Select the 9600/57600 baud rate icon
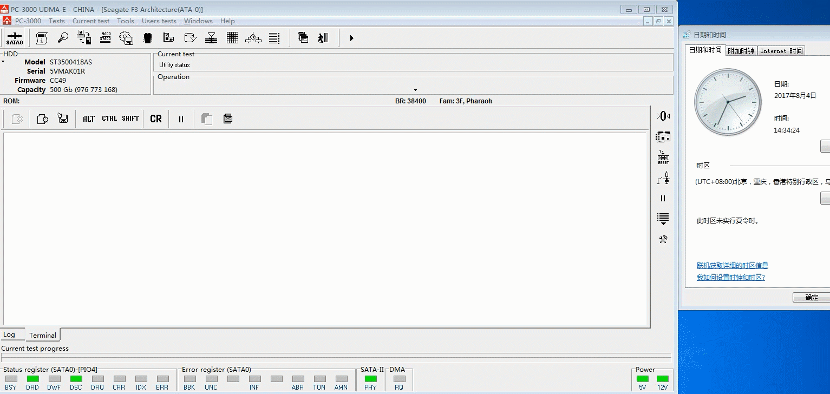Viewport: 830px width, 394px height. (106, 37)
